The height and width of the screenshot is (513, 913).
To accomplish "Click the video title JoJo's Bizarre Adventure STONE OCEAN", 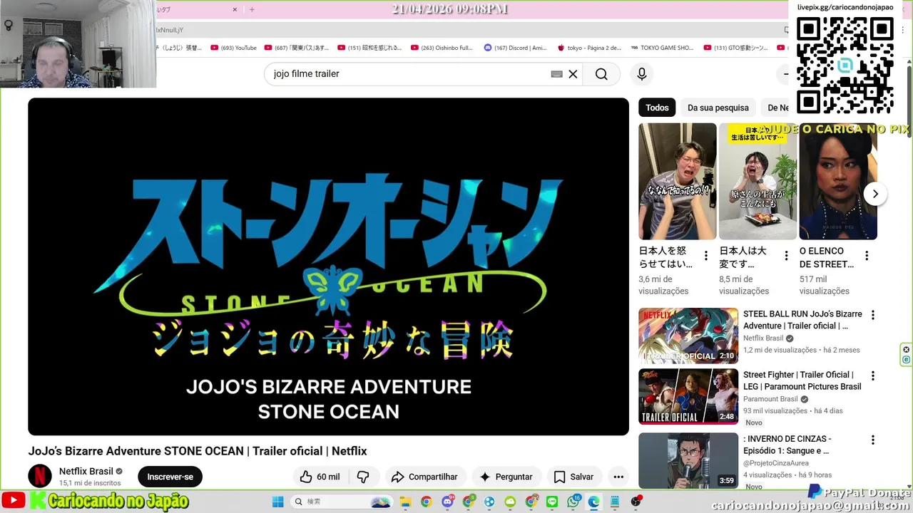I will 198,451.
